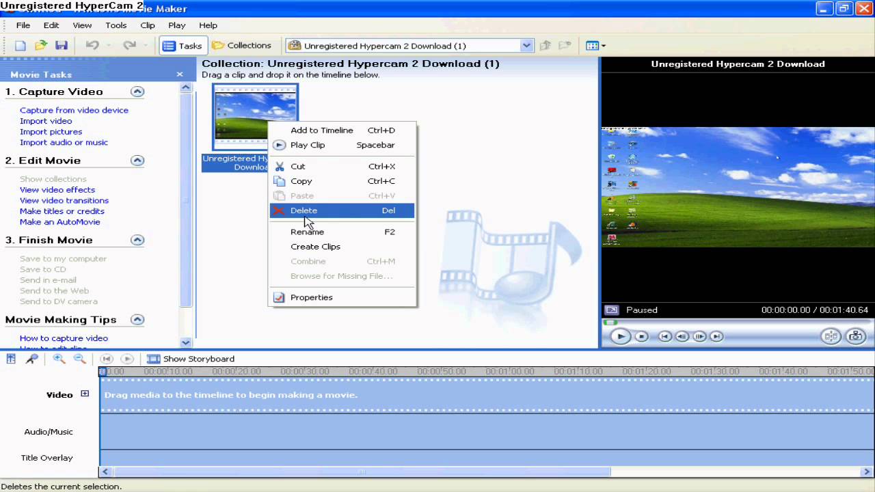875x492 pixels.
Task: Click the preview monitor Play button
Action: tap(620, 336)
